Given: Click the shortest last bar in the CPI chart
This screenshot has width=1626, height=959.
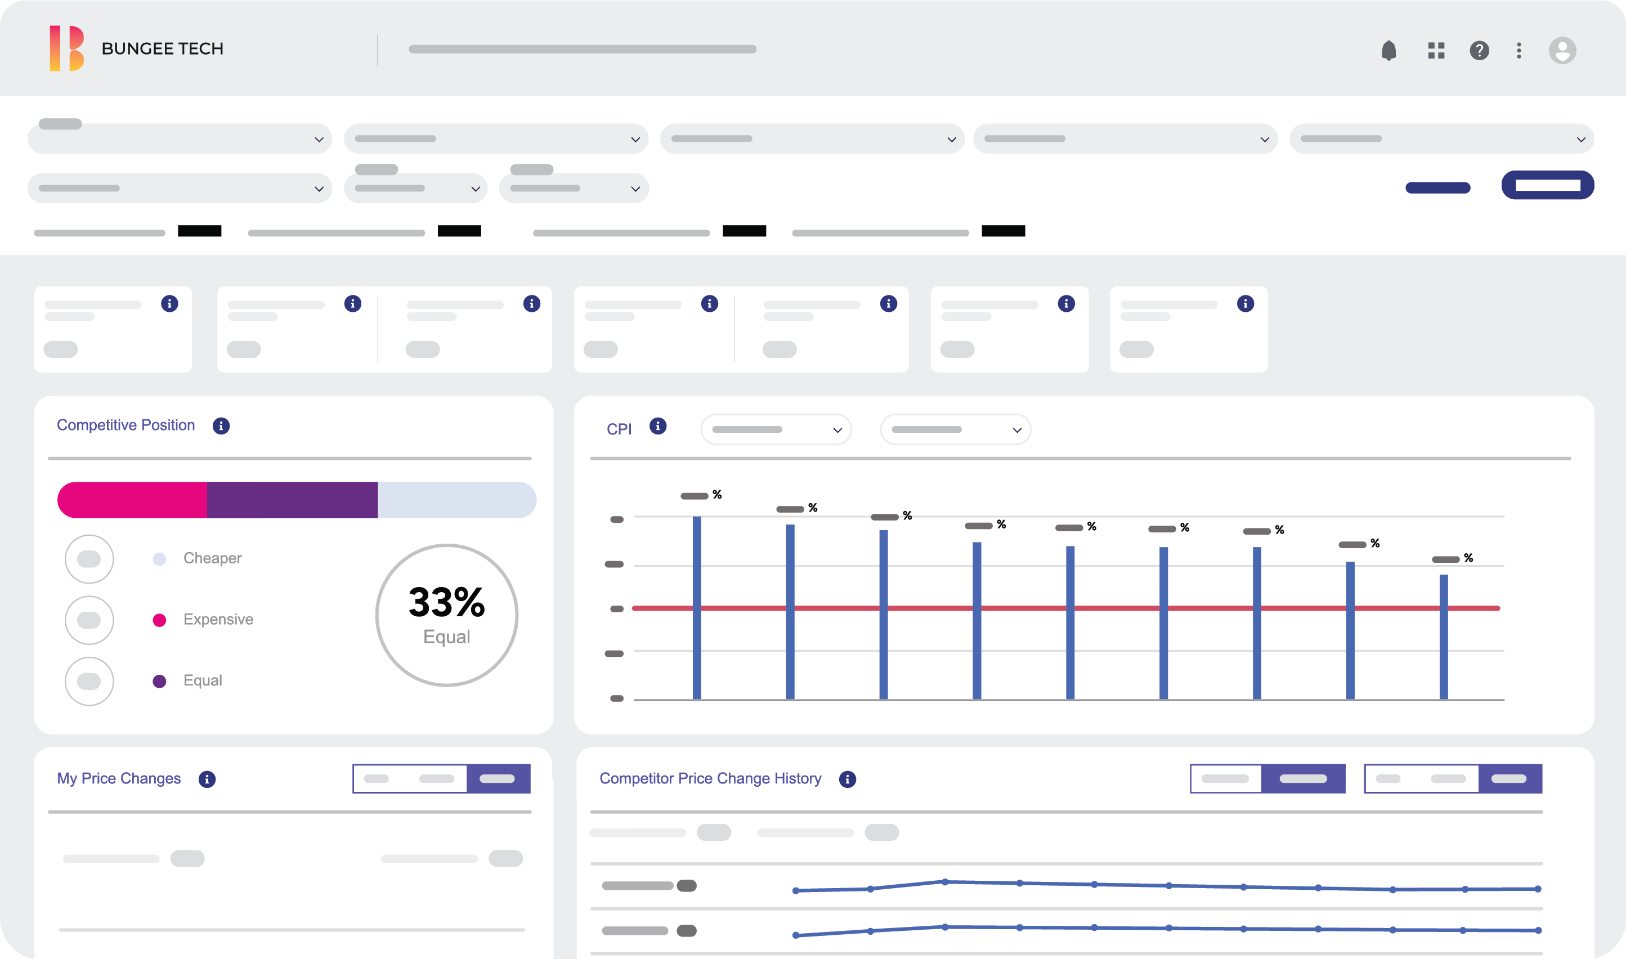Looking at the screenshot, I should pos(1443,637).
